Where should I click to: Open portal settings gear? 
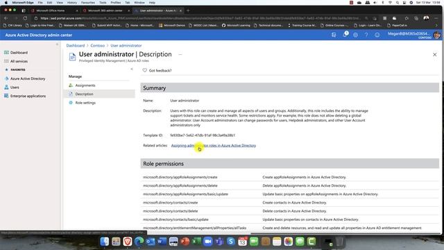(355, 35)
